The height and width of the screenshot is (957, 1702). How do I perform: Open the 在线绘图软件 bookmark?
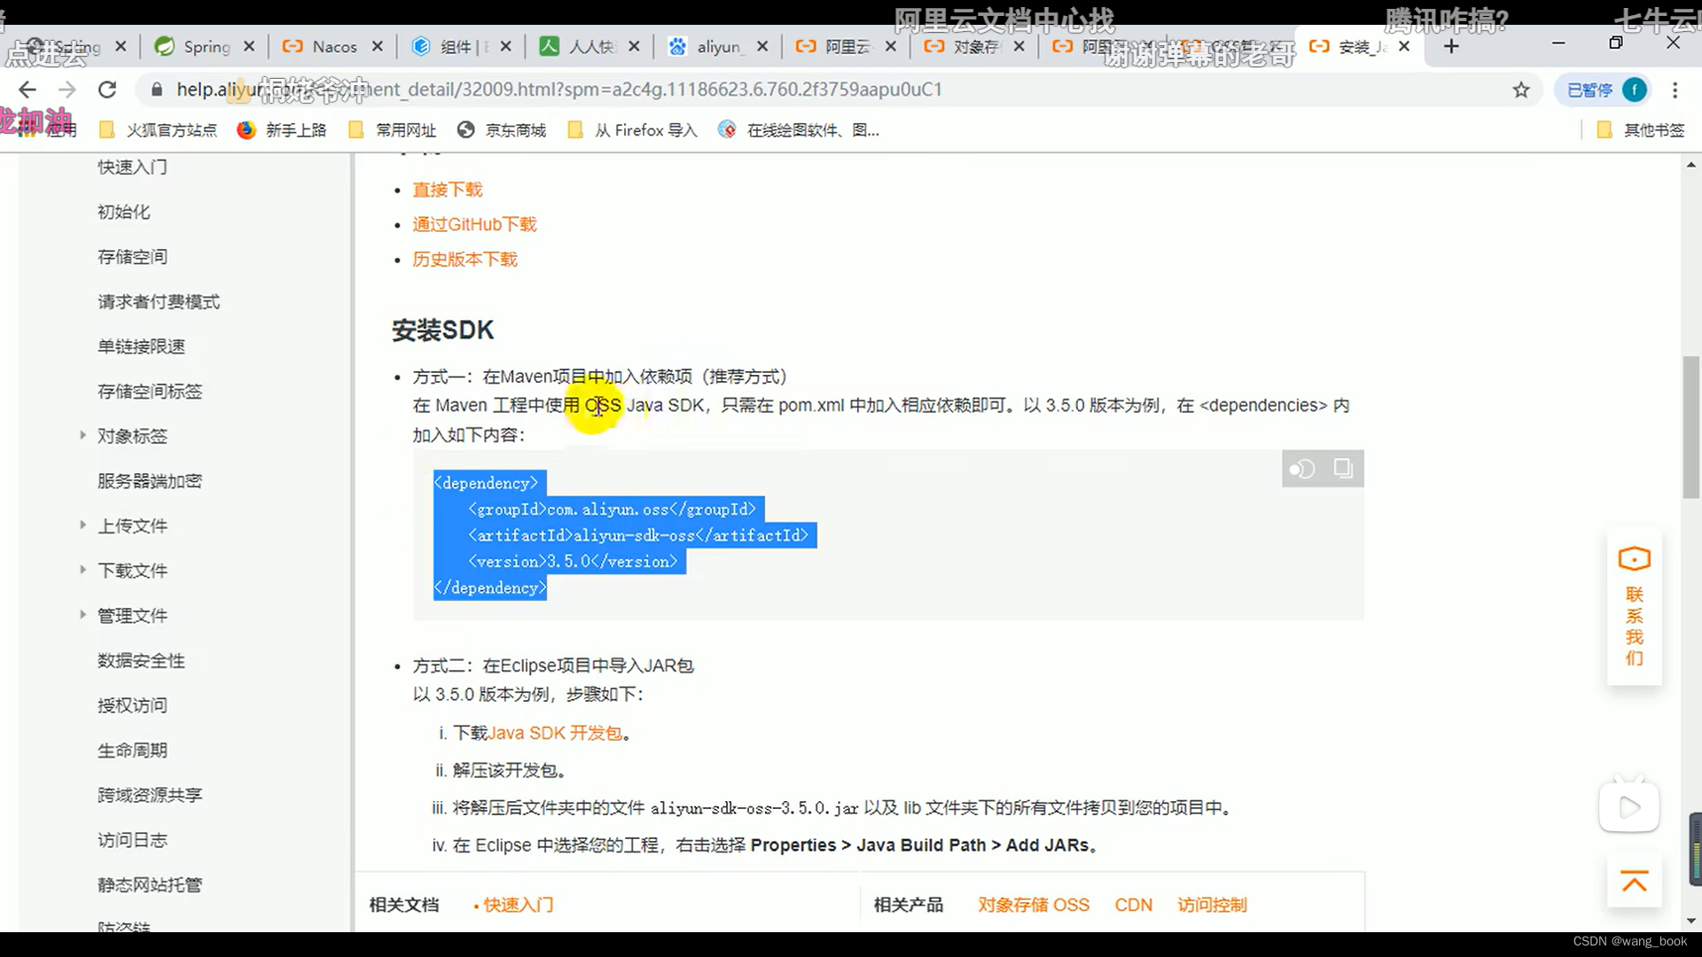[x=799, y=130]
